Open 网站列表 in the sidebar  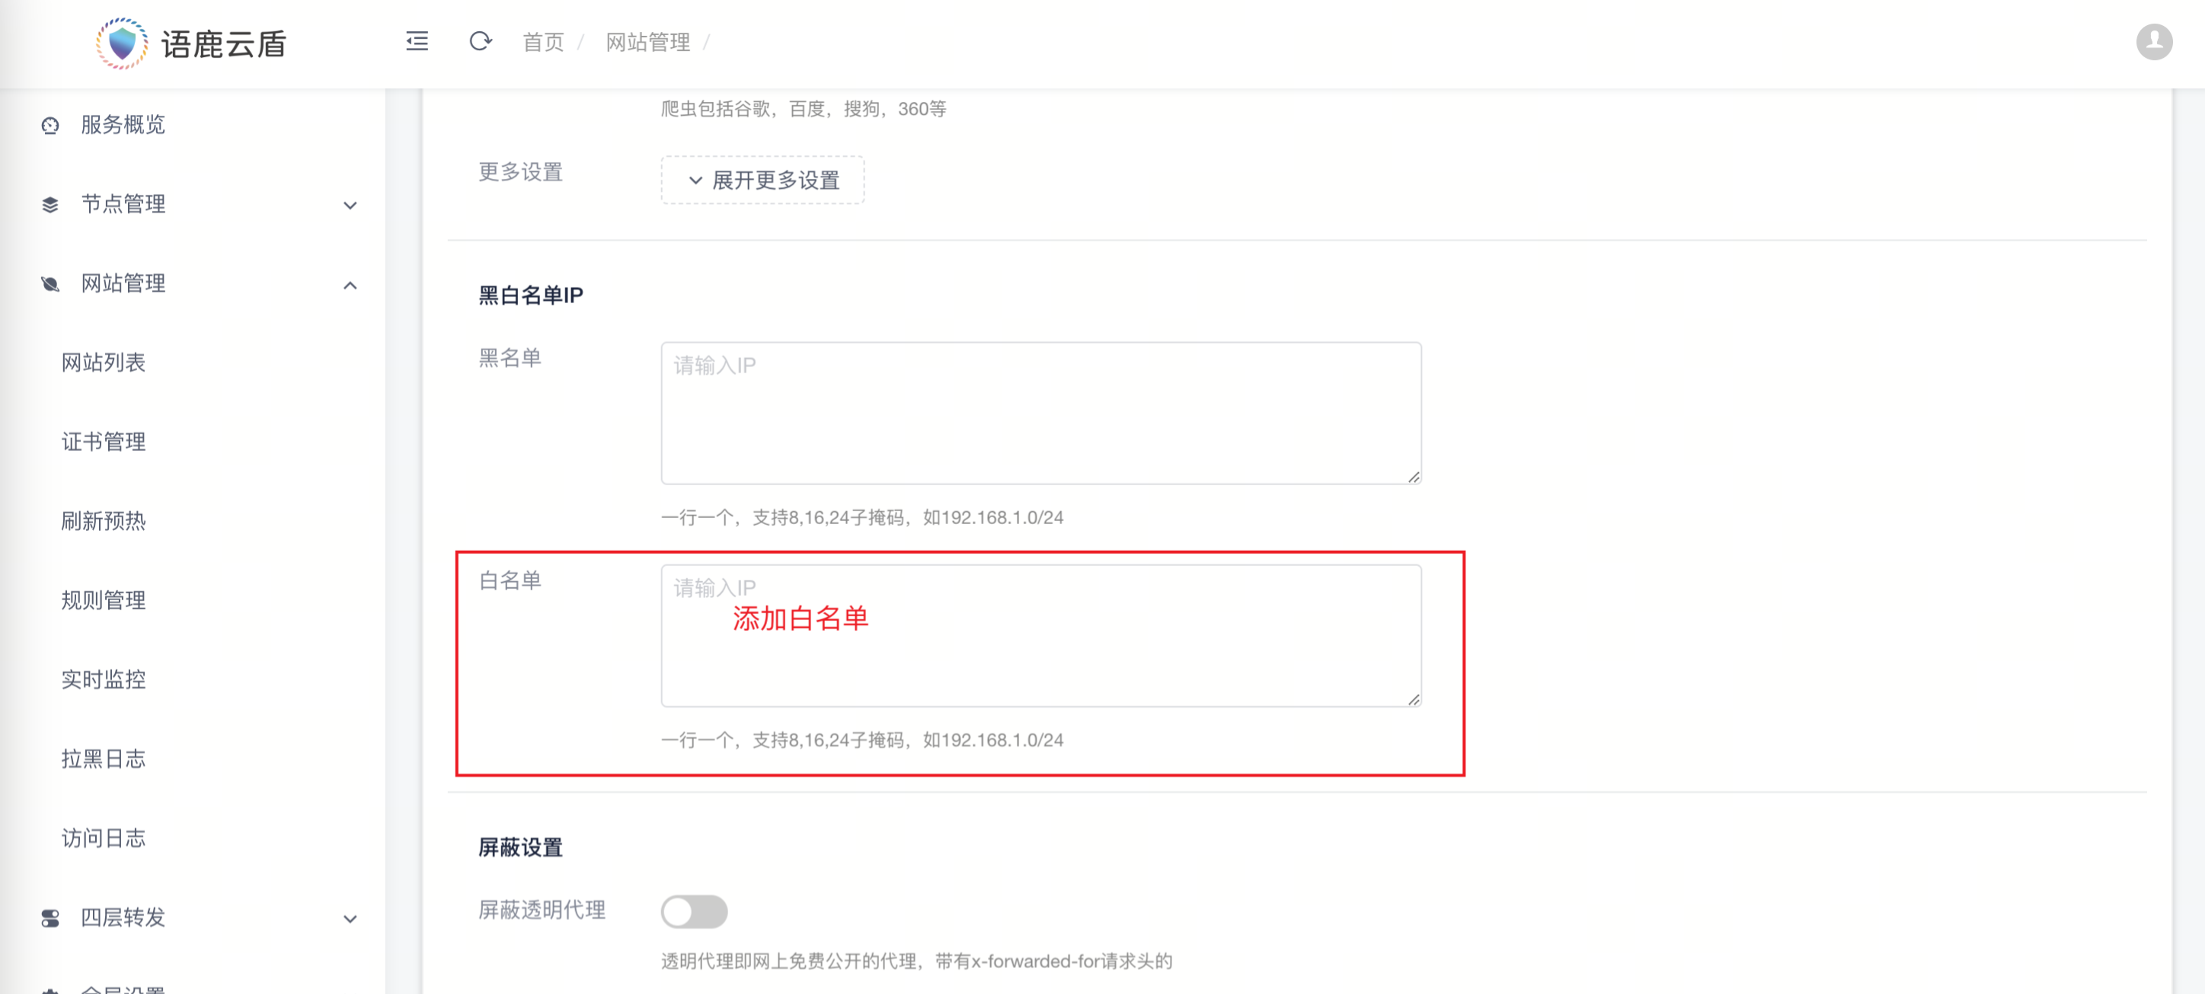[104, 363]
